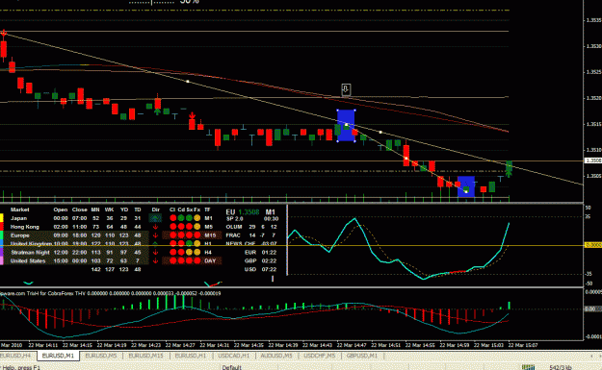Click the FRAC values row
Screen dimensions: 602x370
click(250, 235)
